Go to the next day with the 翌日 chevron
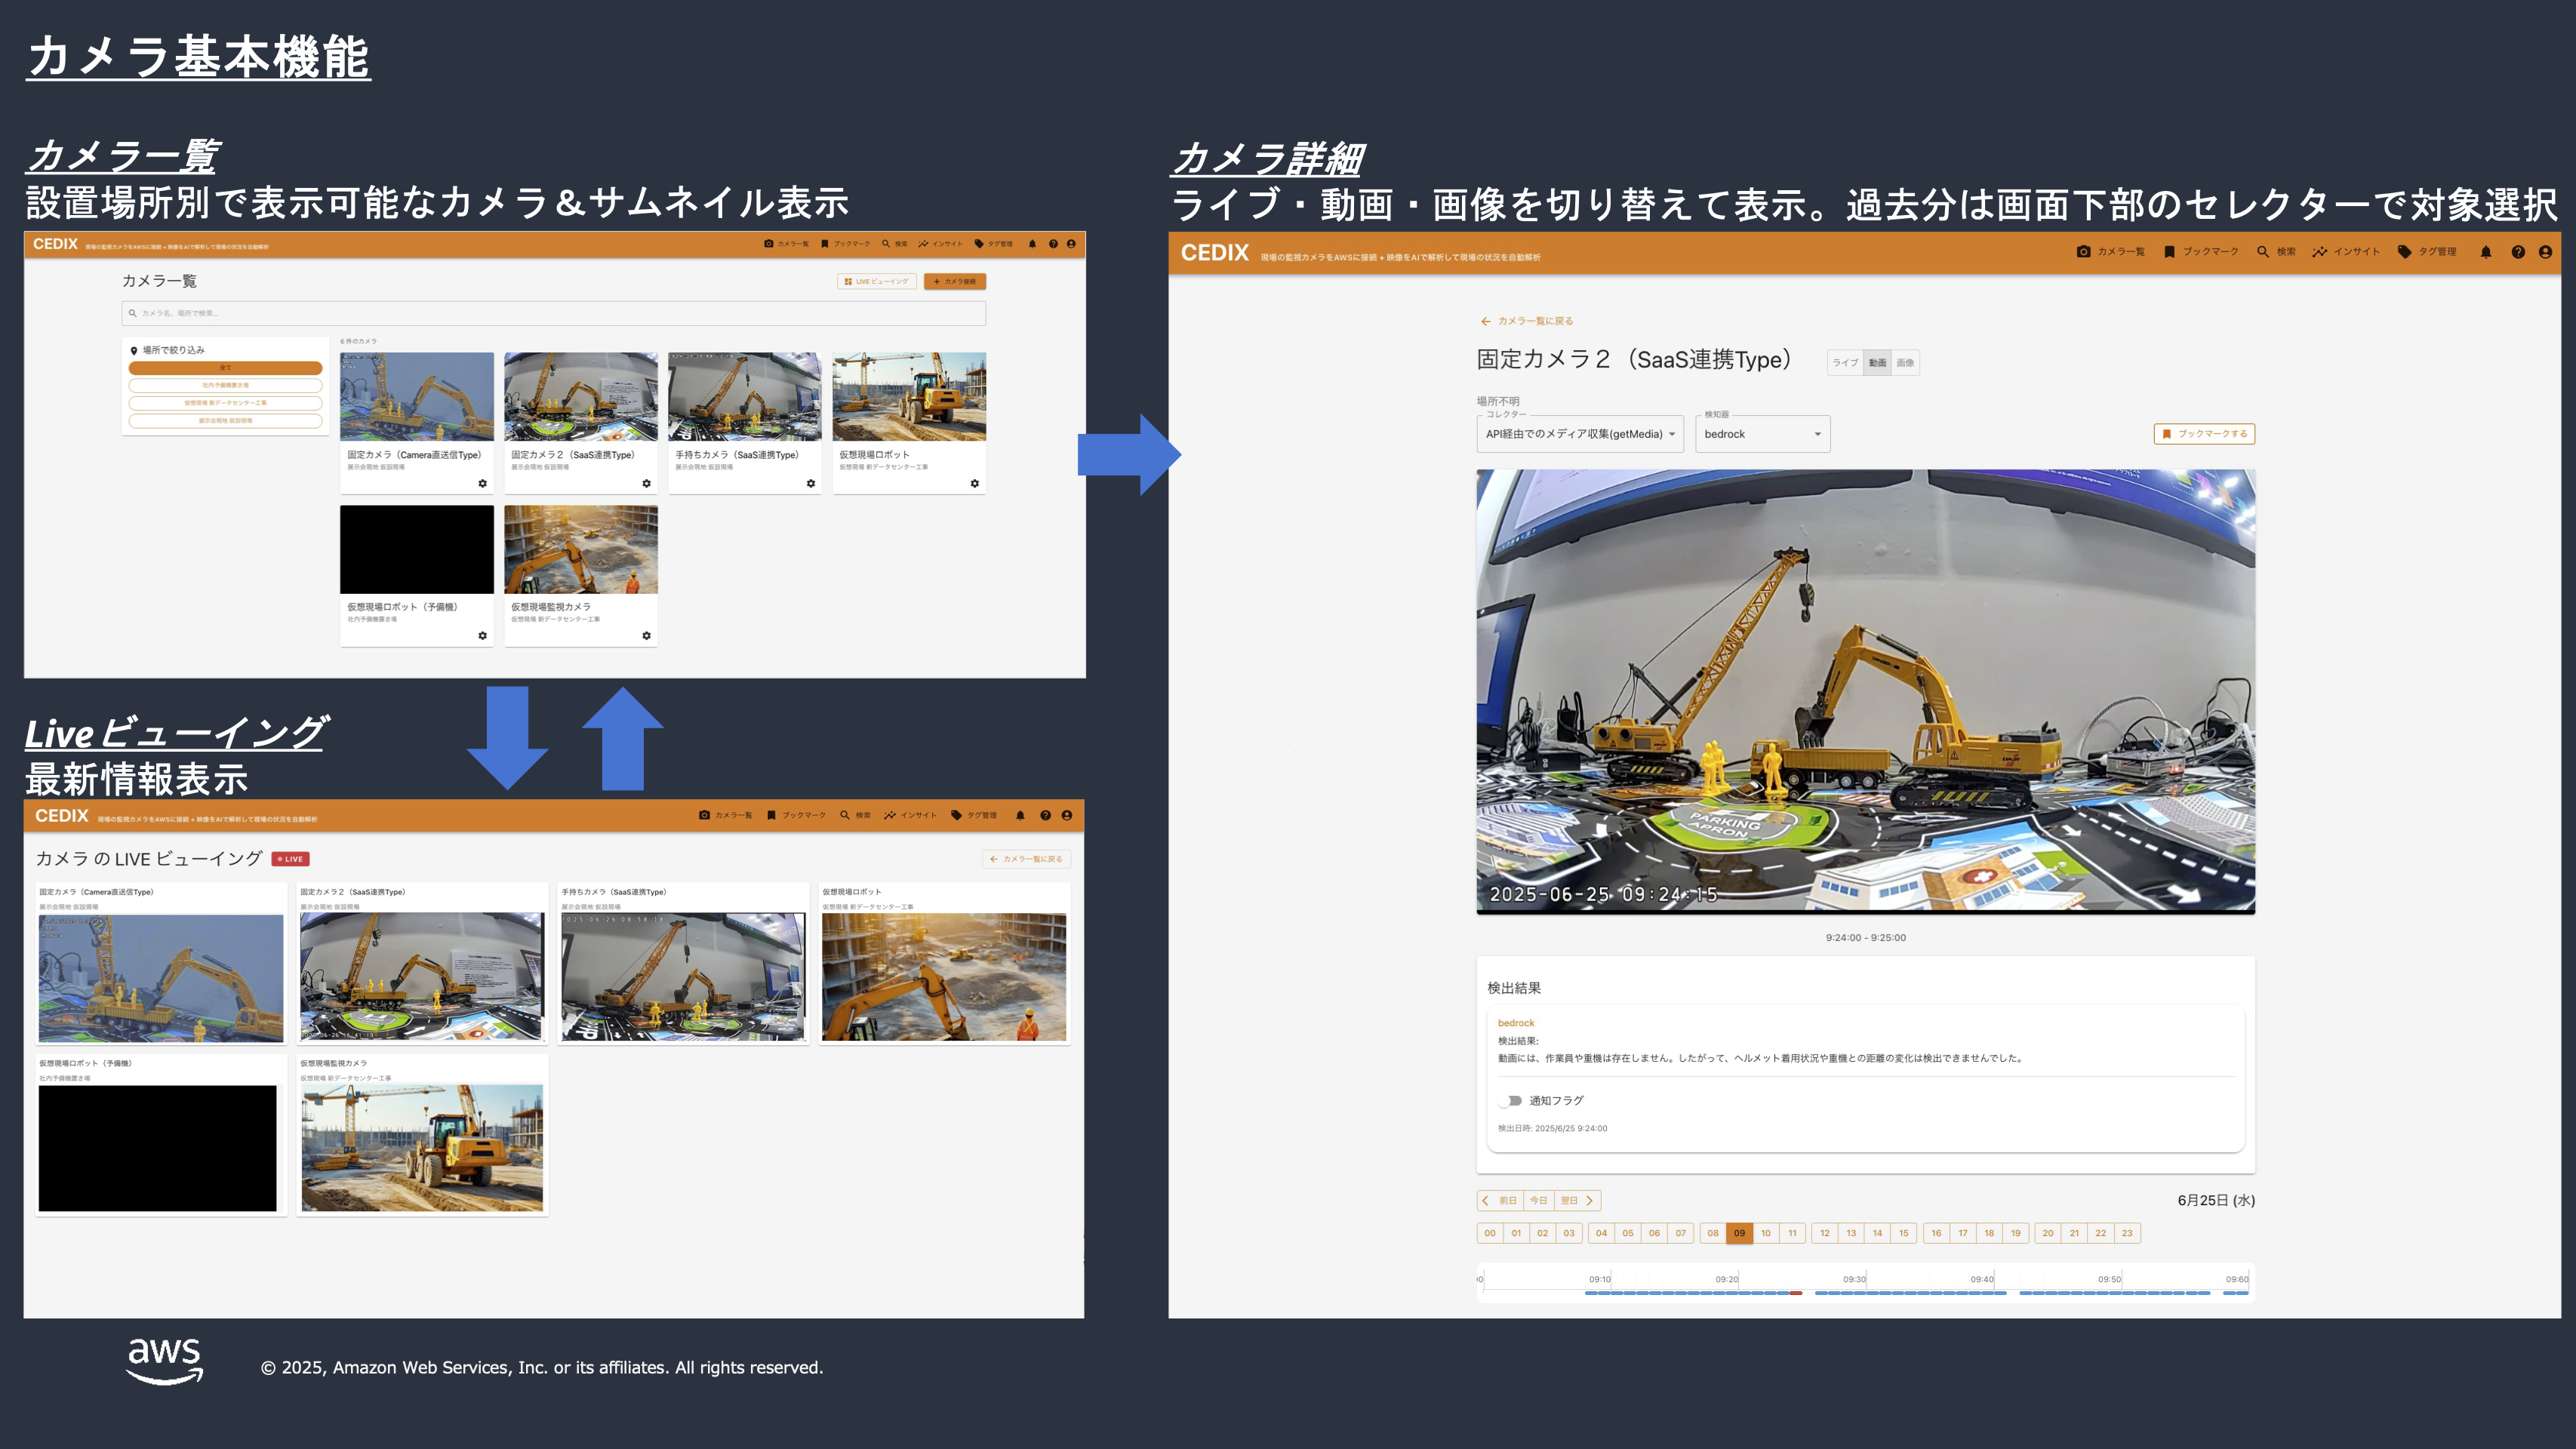Viewport: 2576px width, 1449px height. (1589, 1200)
